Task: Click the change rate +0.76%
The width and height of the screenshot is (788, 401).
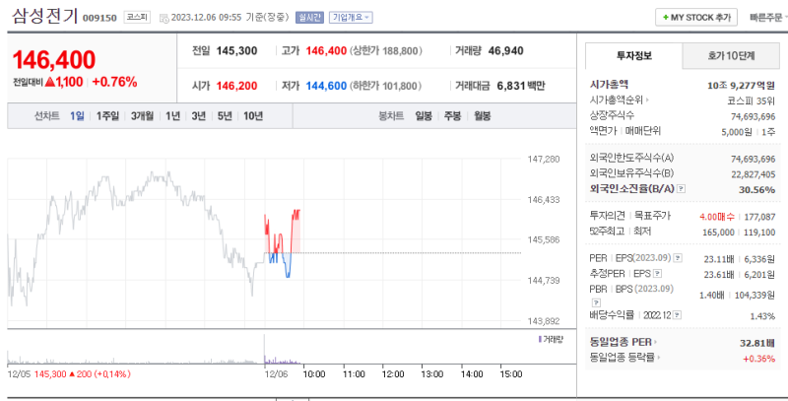Action: [114, 82]
